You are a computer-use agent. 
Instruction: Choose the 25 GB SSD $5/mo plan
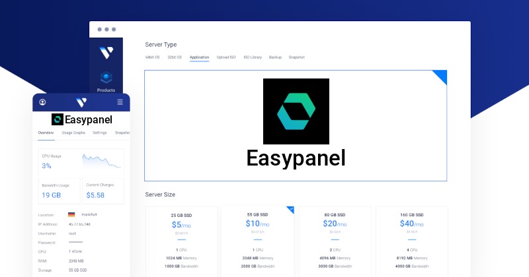[181, 241]
